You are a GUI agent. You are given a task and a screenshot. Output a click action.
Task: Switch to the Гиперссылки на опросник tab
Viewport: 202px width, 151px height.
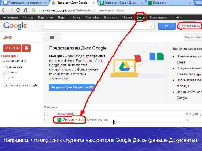(25, 3)
